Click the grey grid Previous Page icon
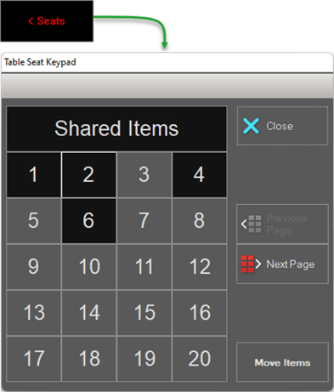This screenshot has width=334, height=392. pos(255,224)
